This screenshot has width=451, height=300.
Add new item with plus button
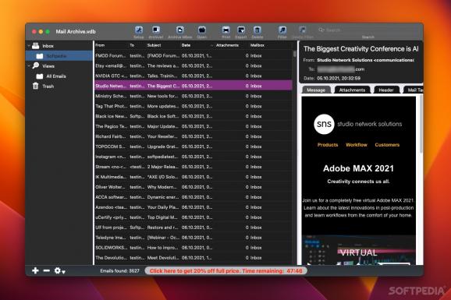(35, 270)
